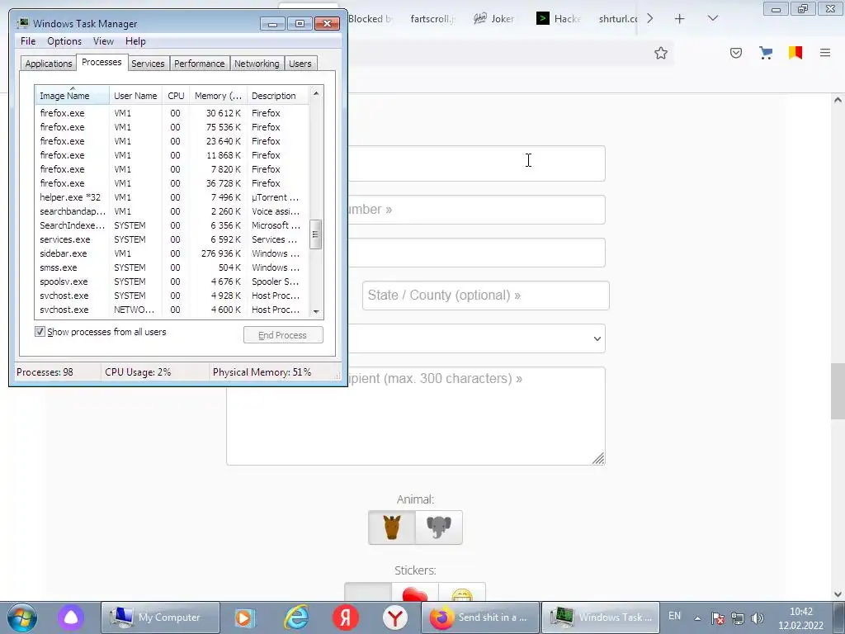Screen dimensions: 845x634
Task: Sort processes by User Name column
Action: coord(135,96)
